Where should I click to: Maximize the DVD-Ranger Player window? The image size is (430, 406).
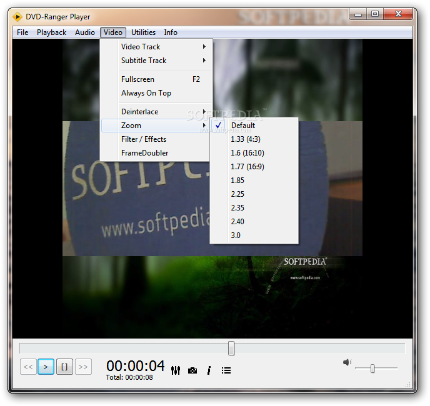pos(375,14)
